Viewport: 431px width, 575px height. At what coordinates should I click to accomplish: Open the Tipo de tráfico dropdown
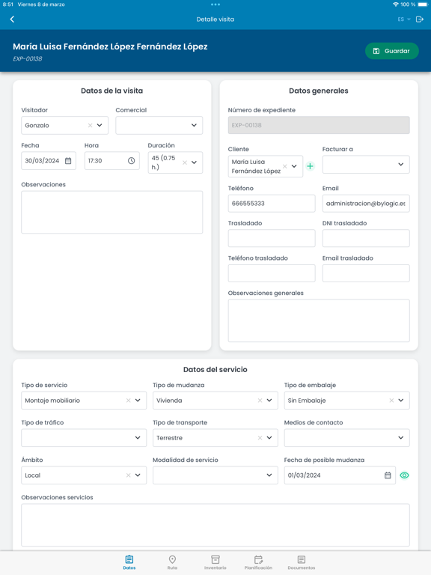[x=84, y=438]
